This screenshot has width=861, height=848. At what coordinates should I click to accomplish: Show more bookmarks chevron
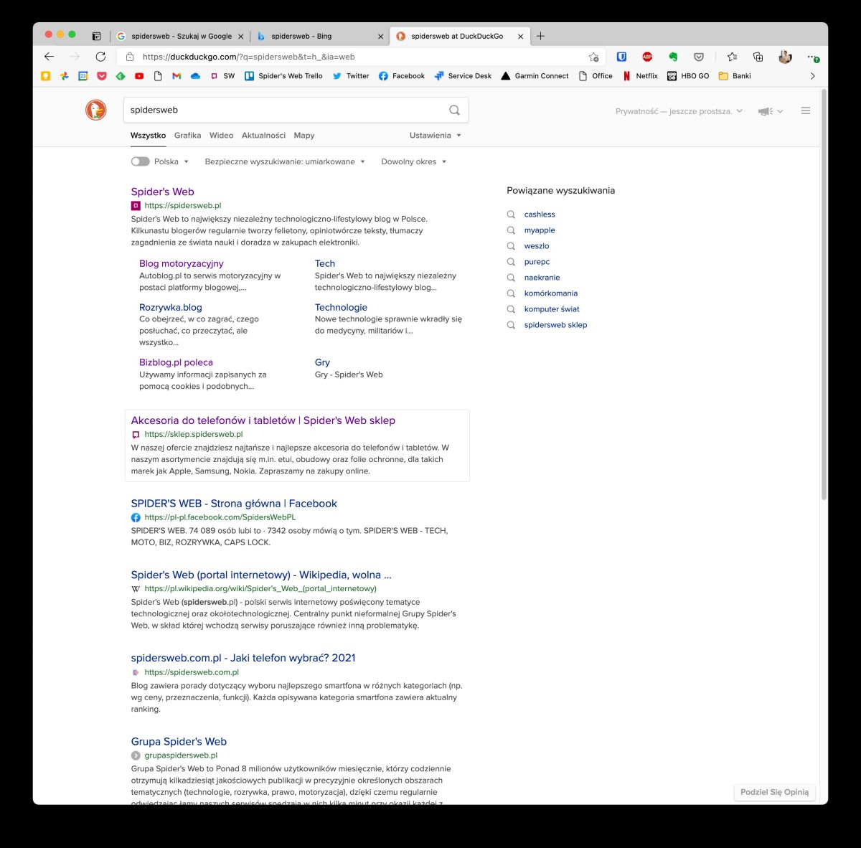click(812, 76)
